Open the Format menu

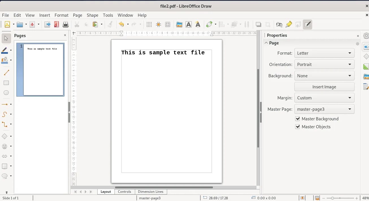61,15
